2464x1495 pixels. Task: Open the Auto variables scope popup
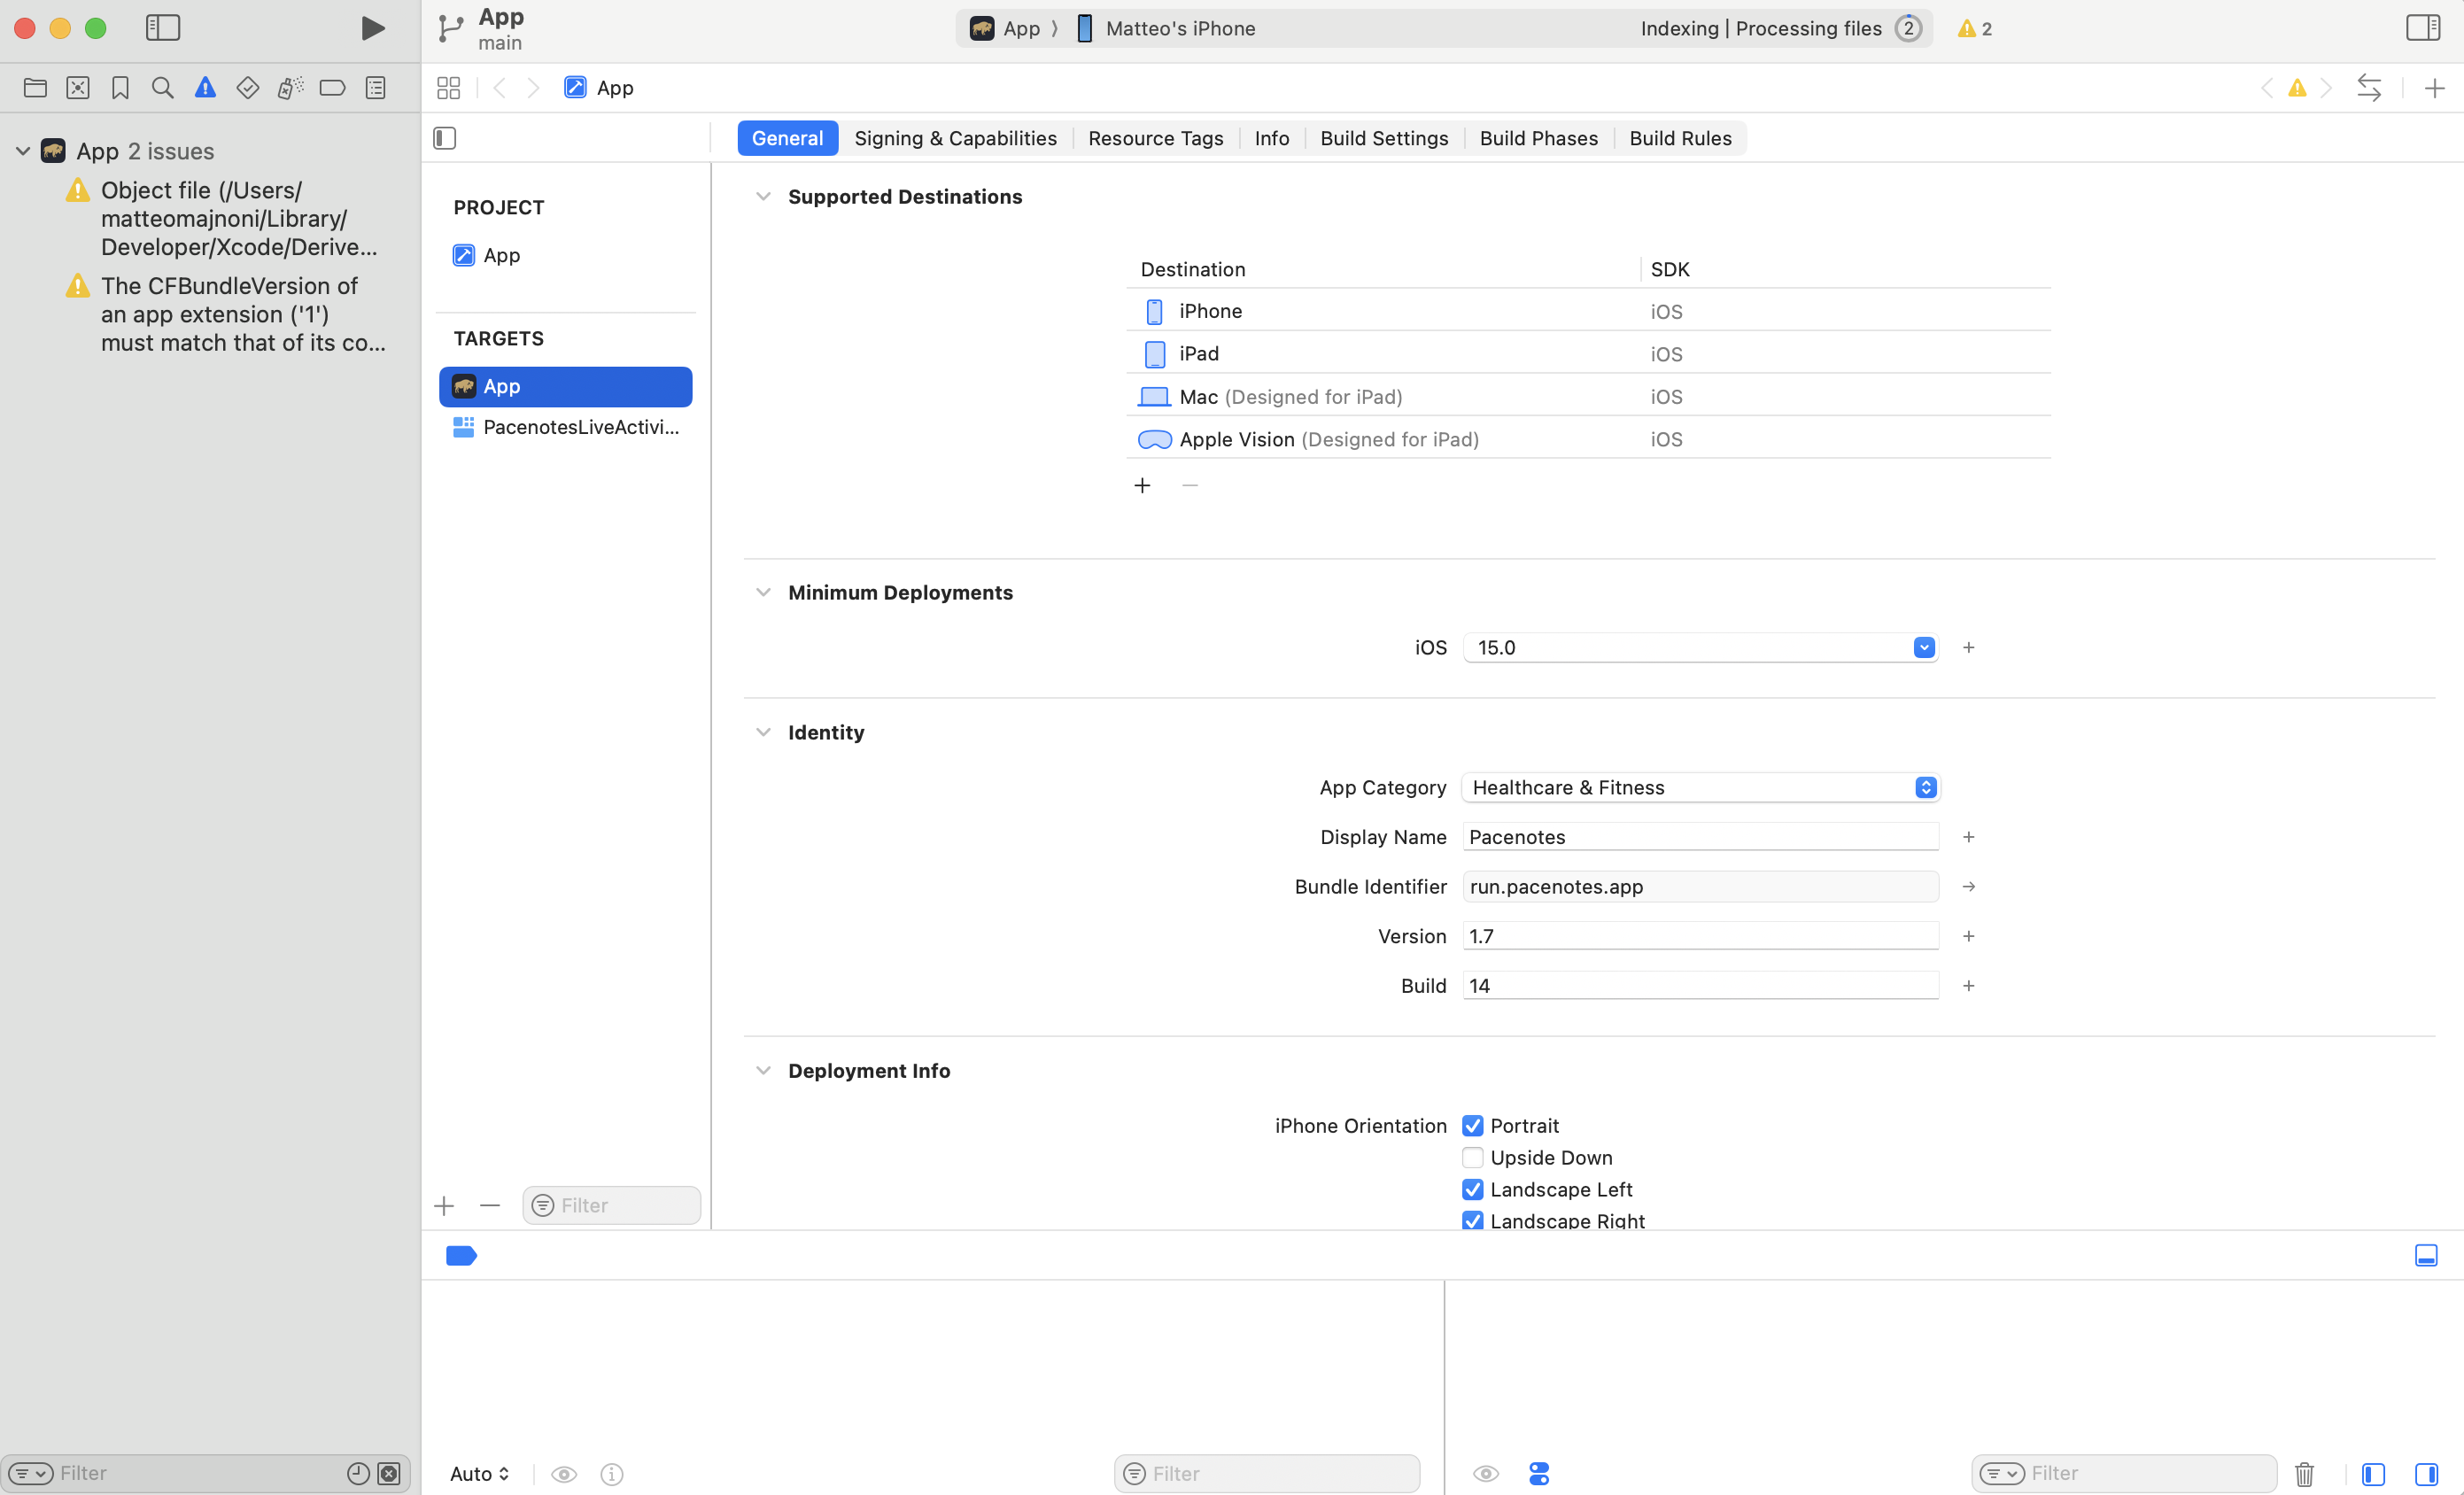[480, 1474]
